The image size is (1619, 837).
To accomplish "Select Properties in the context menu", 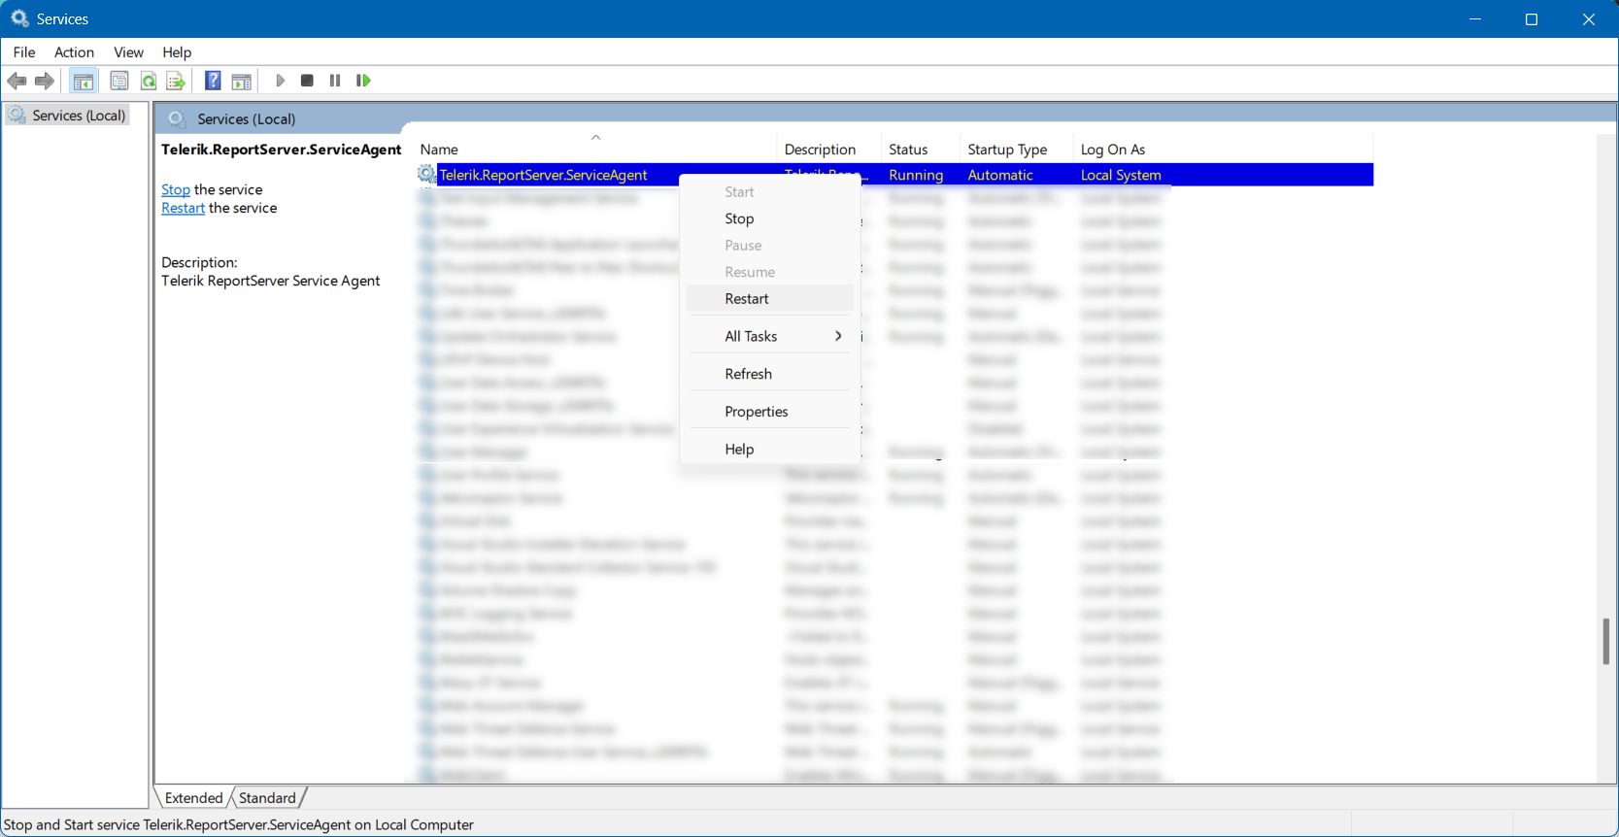I will [757, 412].
